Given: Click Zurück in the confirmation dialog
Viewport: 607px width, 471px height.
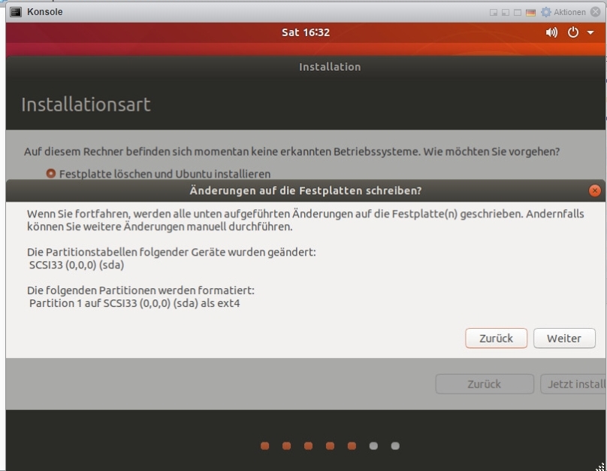Looking at the screenshot, I should click(496, 339).
